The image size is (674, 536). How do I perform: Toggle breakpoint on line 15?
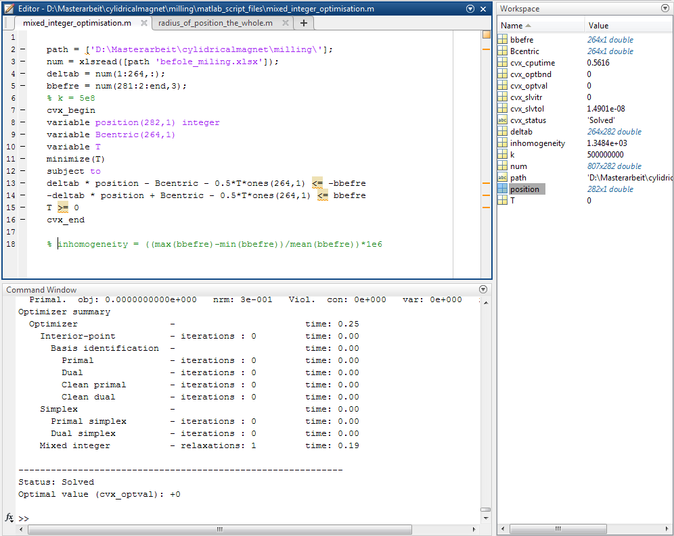pyautogui.click(x=23, y=208)
